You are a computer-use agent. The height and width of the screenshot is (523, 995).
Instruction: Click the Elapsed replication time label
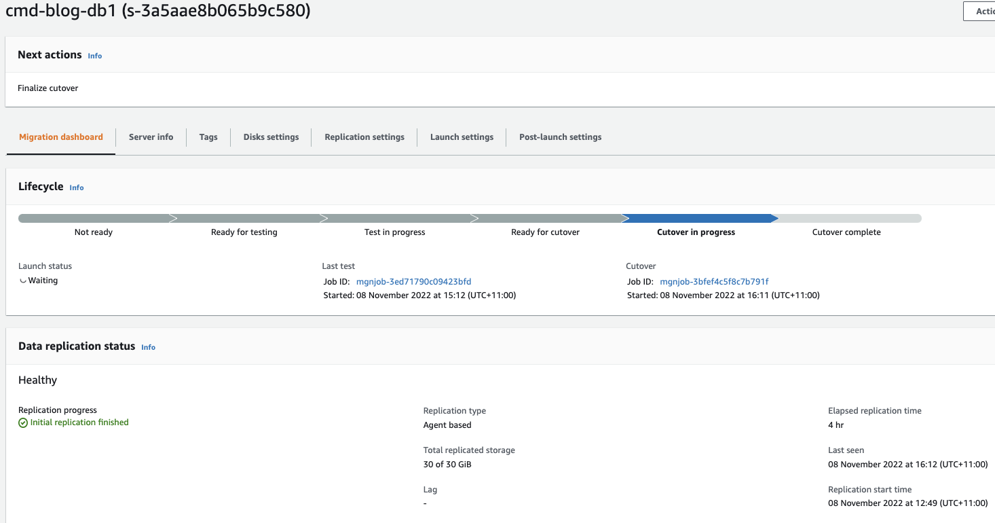point(875,411)
